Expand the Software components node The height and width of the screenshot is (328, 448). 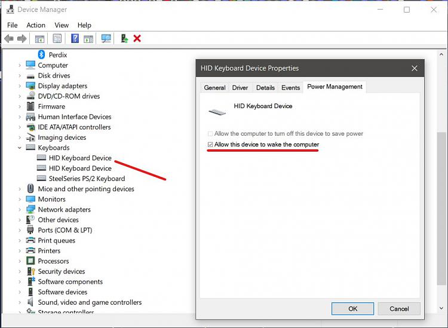point(20,282)
